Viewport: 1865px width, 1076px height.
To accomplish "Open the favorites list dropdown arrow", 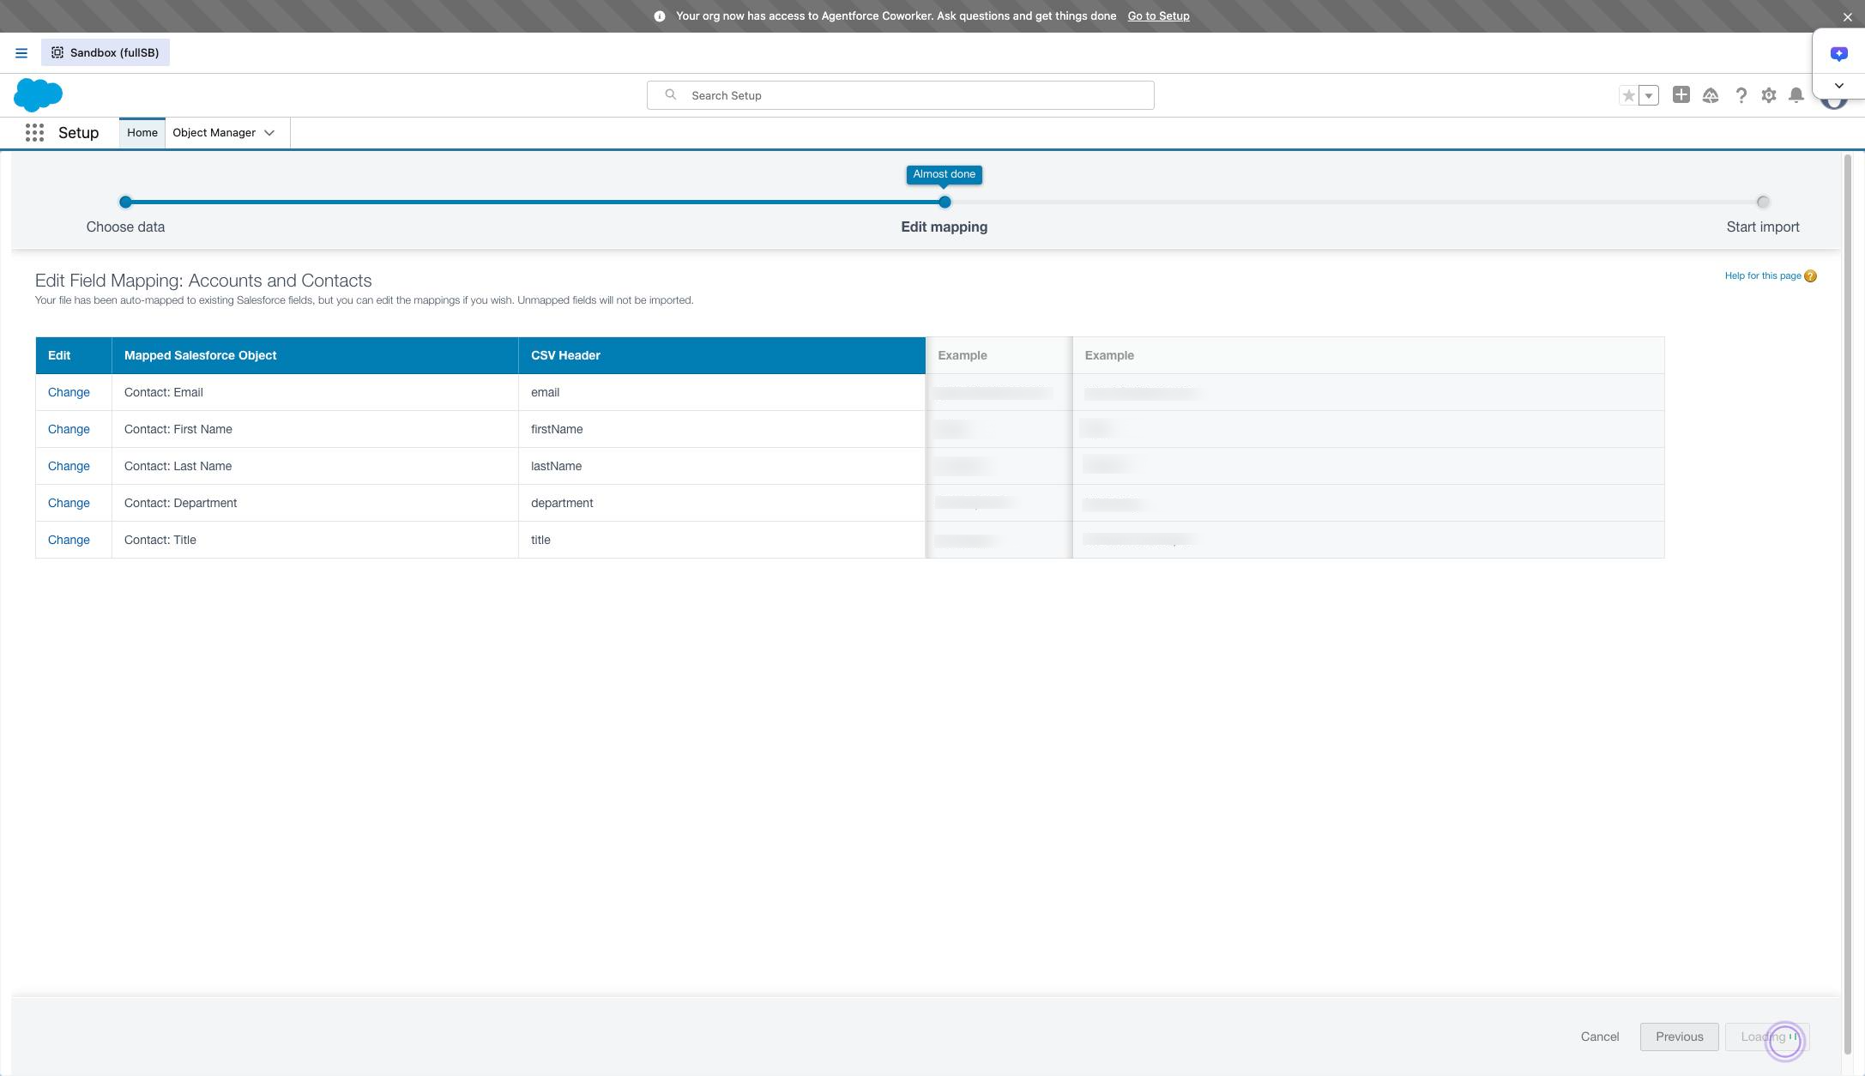I will point(1649,95).
